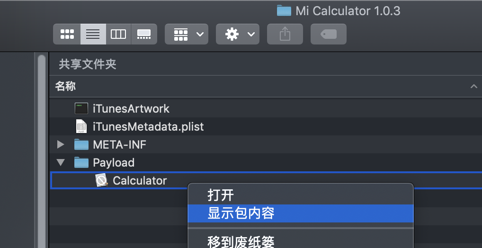The image size is (482, 248).
Task: Collapse the Payload folder
Action: click(x=60, y=162)
